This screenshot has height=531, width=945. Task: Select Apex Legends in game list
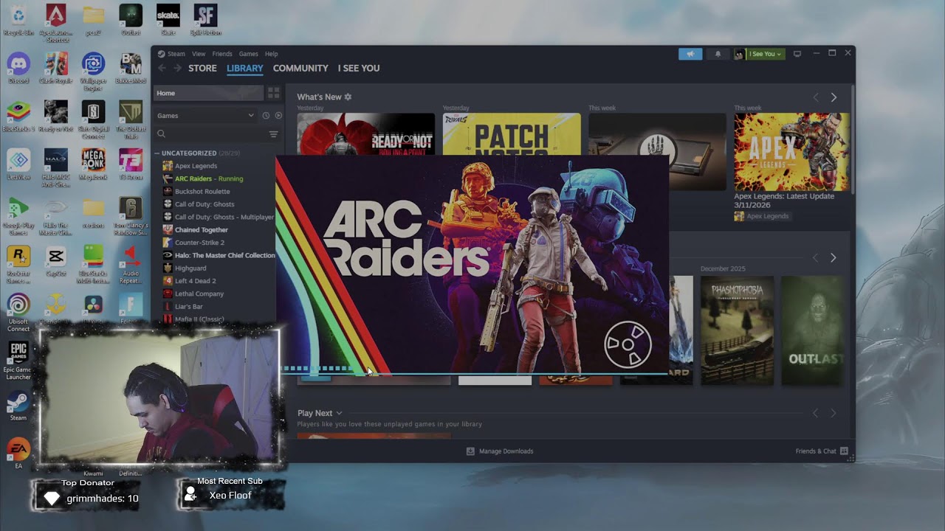[196, 166]
